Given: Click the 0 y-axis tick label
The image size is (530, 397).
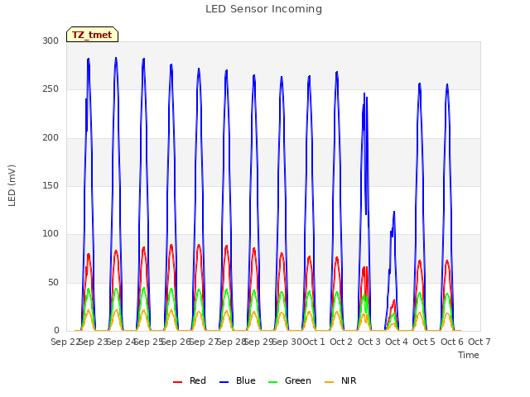Looking at the screenshot, I should click(x=56, y=330).
